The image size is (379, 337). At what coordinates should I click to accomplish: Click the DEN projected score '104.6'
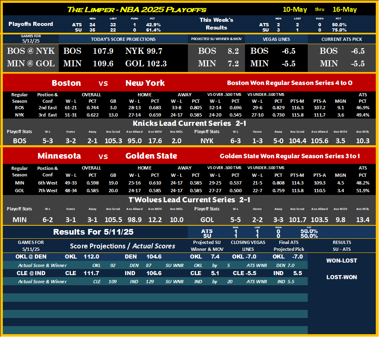(x=154, y=256)
